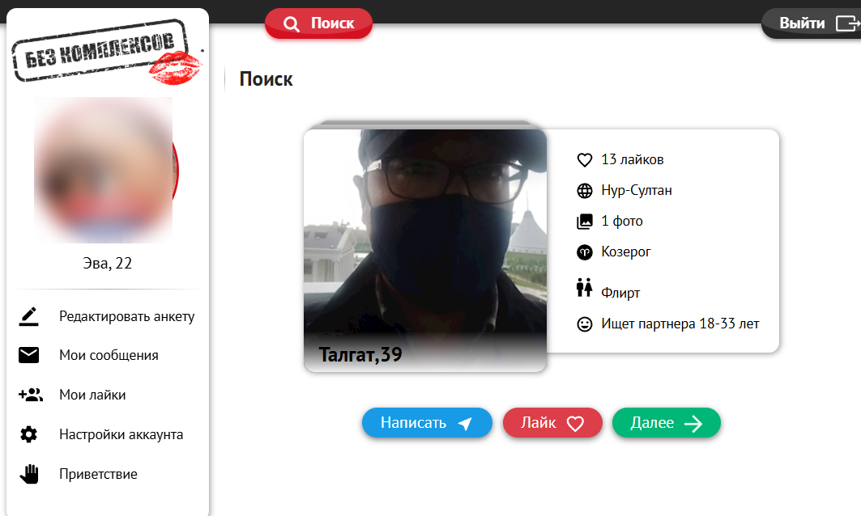
Task: Skip to next profile with Далее
Action: (666, 423)
